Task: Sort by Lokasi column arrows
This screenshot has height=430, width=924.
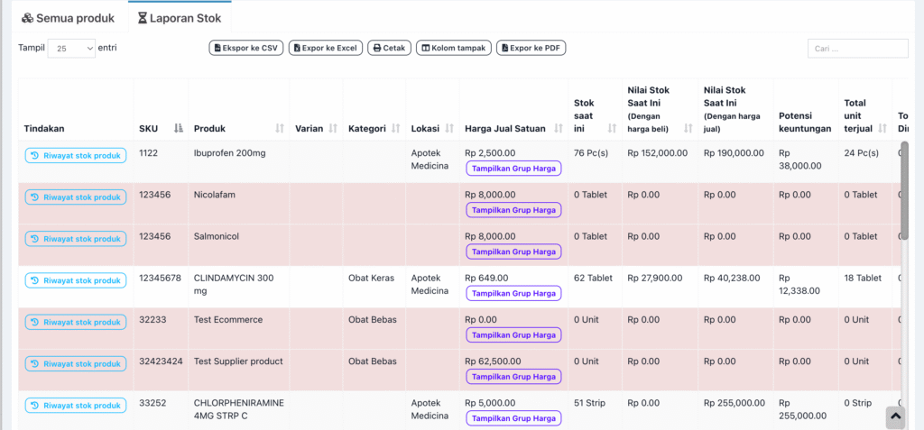Action: 448,129
